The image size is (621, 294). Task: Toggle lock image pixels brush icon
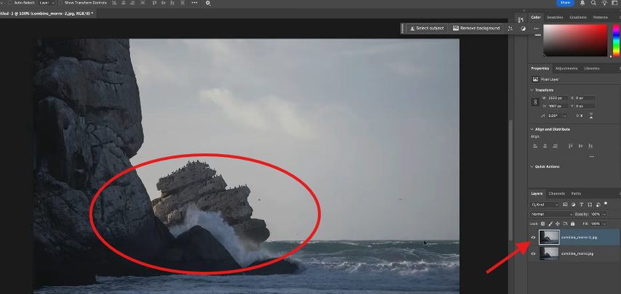(550, 224)
